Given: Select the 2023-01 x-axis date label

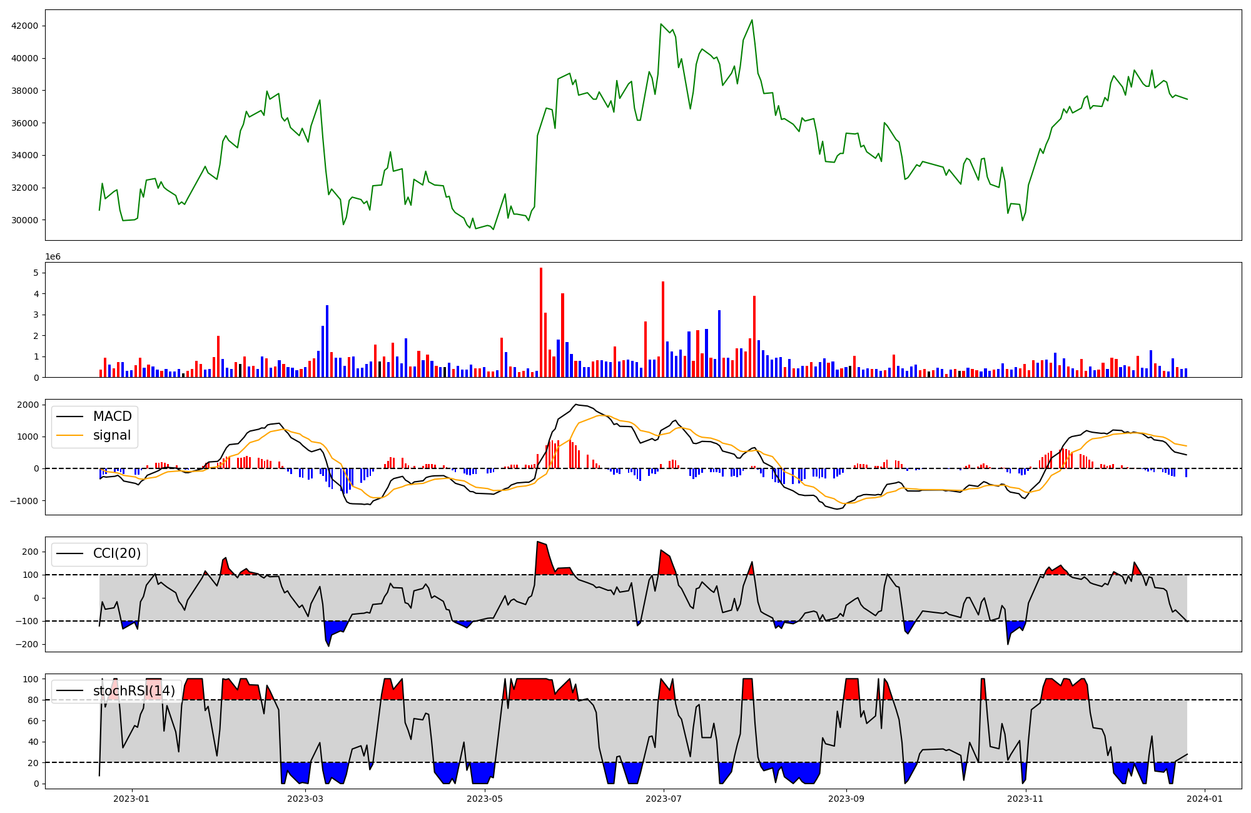Looking at the screenshot, I should click(x=131, y=799).
